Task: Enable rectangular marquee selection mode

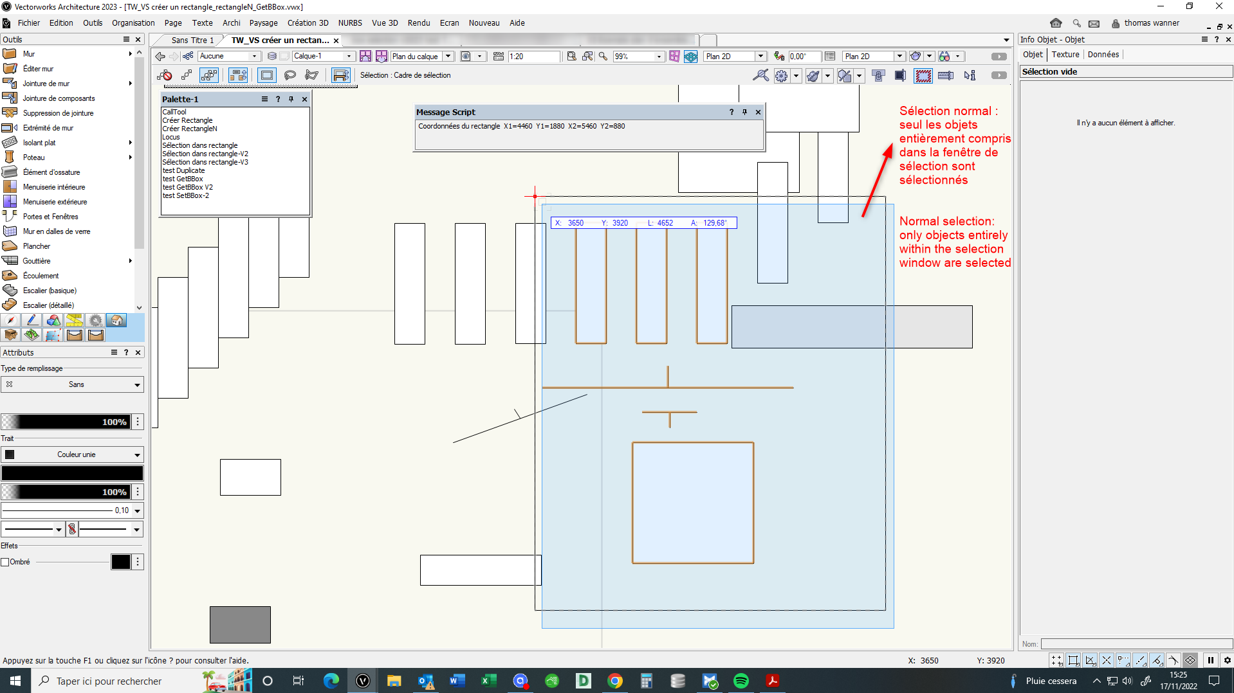Action: [x=266, y=76]
